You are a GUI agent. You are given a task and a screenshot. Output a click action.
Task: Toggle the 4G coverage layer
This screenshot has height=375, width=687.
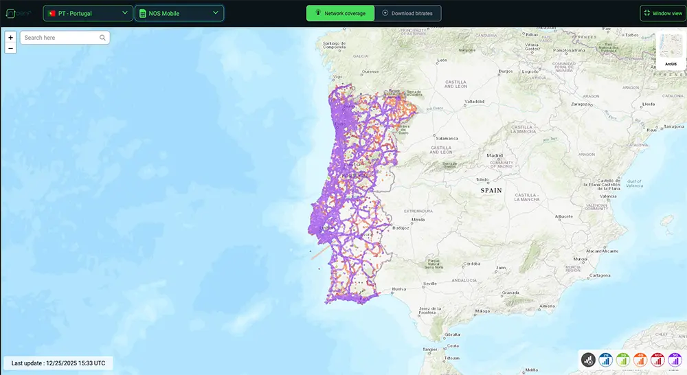pyautogui.click(x=640, y=360)
